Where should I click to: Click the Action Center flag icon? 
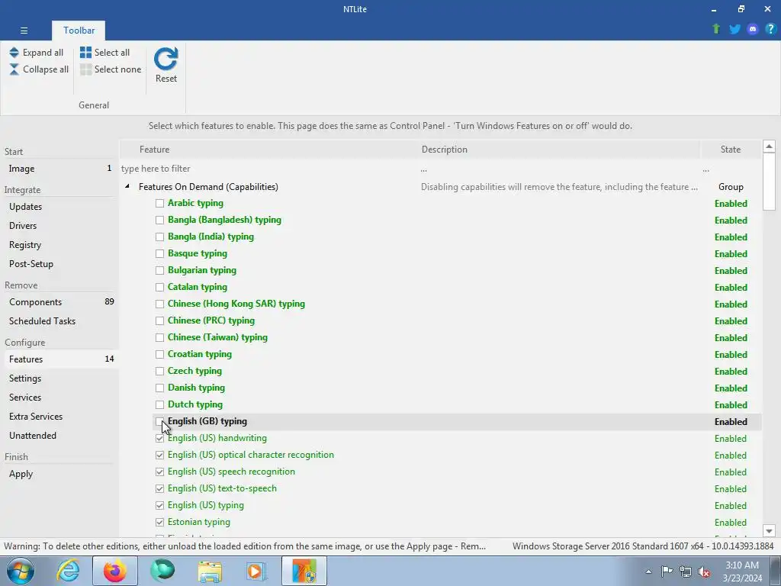(667, 572)
